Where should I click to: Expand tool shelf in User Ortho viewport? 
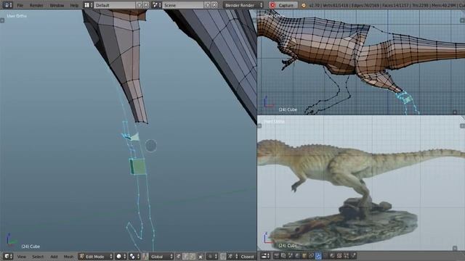pyautogui.click(x=2, y=20)
